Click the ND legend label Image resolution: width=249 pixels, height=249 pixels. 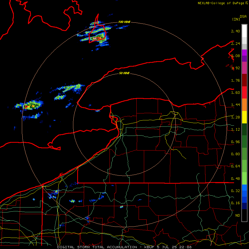pos(238,216)
